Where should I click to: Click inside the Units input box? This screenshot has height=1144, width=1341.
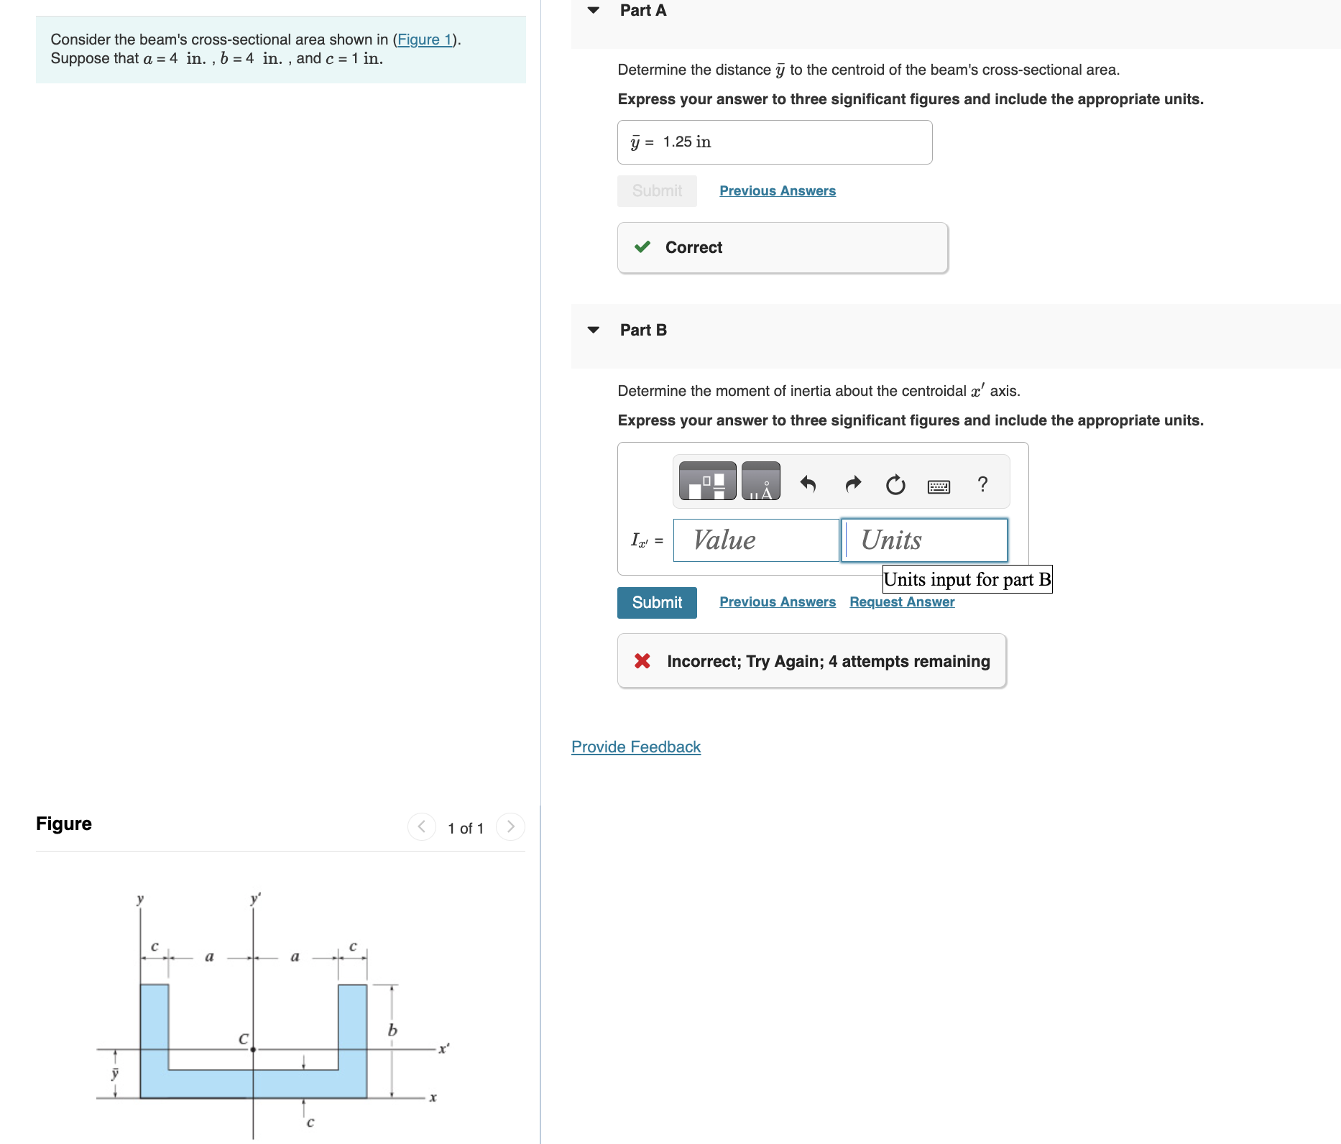[x=924, y=540]
